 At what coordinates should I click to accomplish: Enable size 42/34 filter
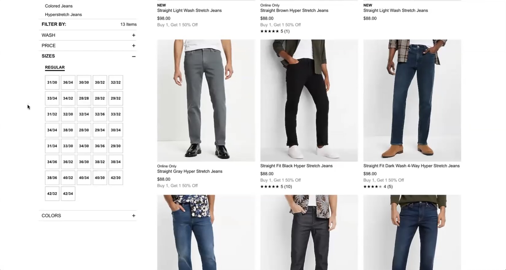[68, 194]
